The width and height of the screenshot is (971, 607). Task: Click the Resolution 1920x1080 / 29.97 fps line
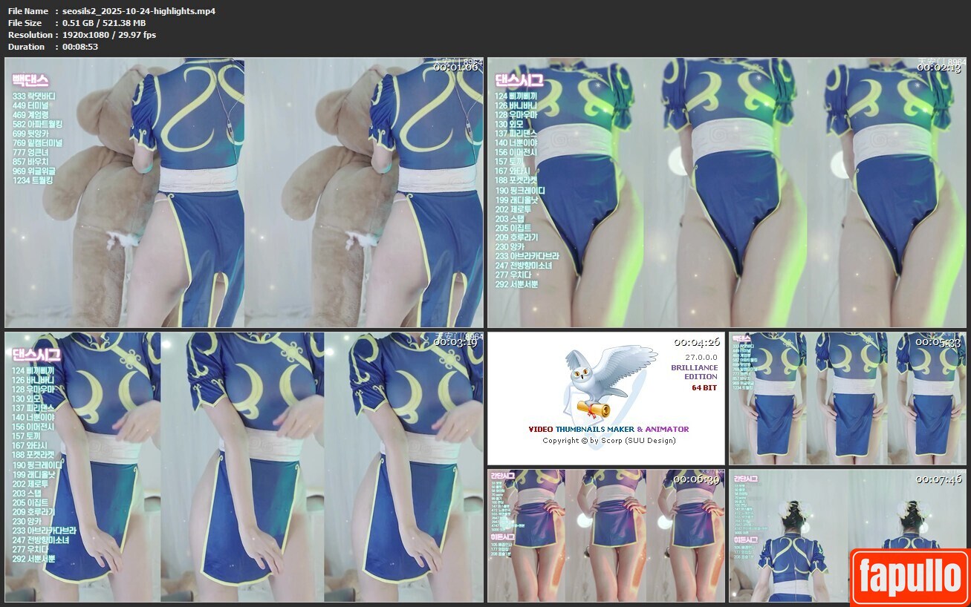(109, 35)
